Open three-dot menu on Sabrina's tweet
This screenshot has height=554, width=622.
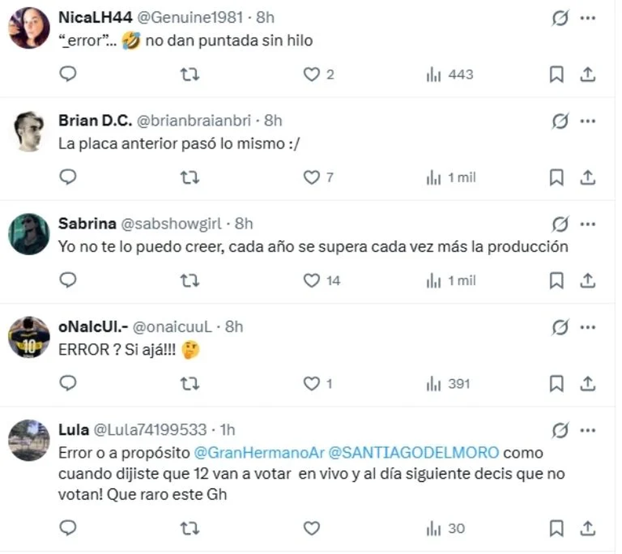click(x=588, y=224)
